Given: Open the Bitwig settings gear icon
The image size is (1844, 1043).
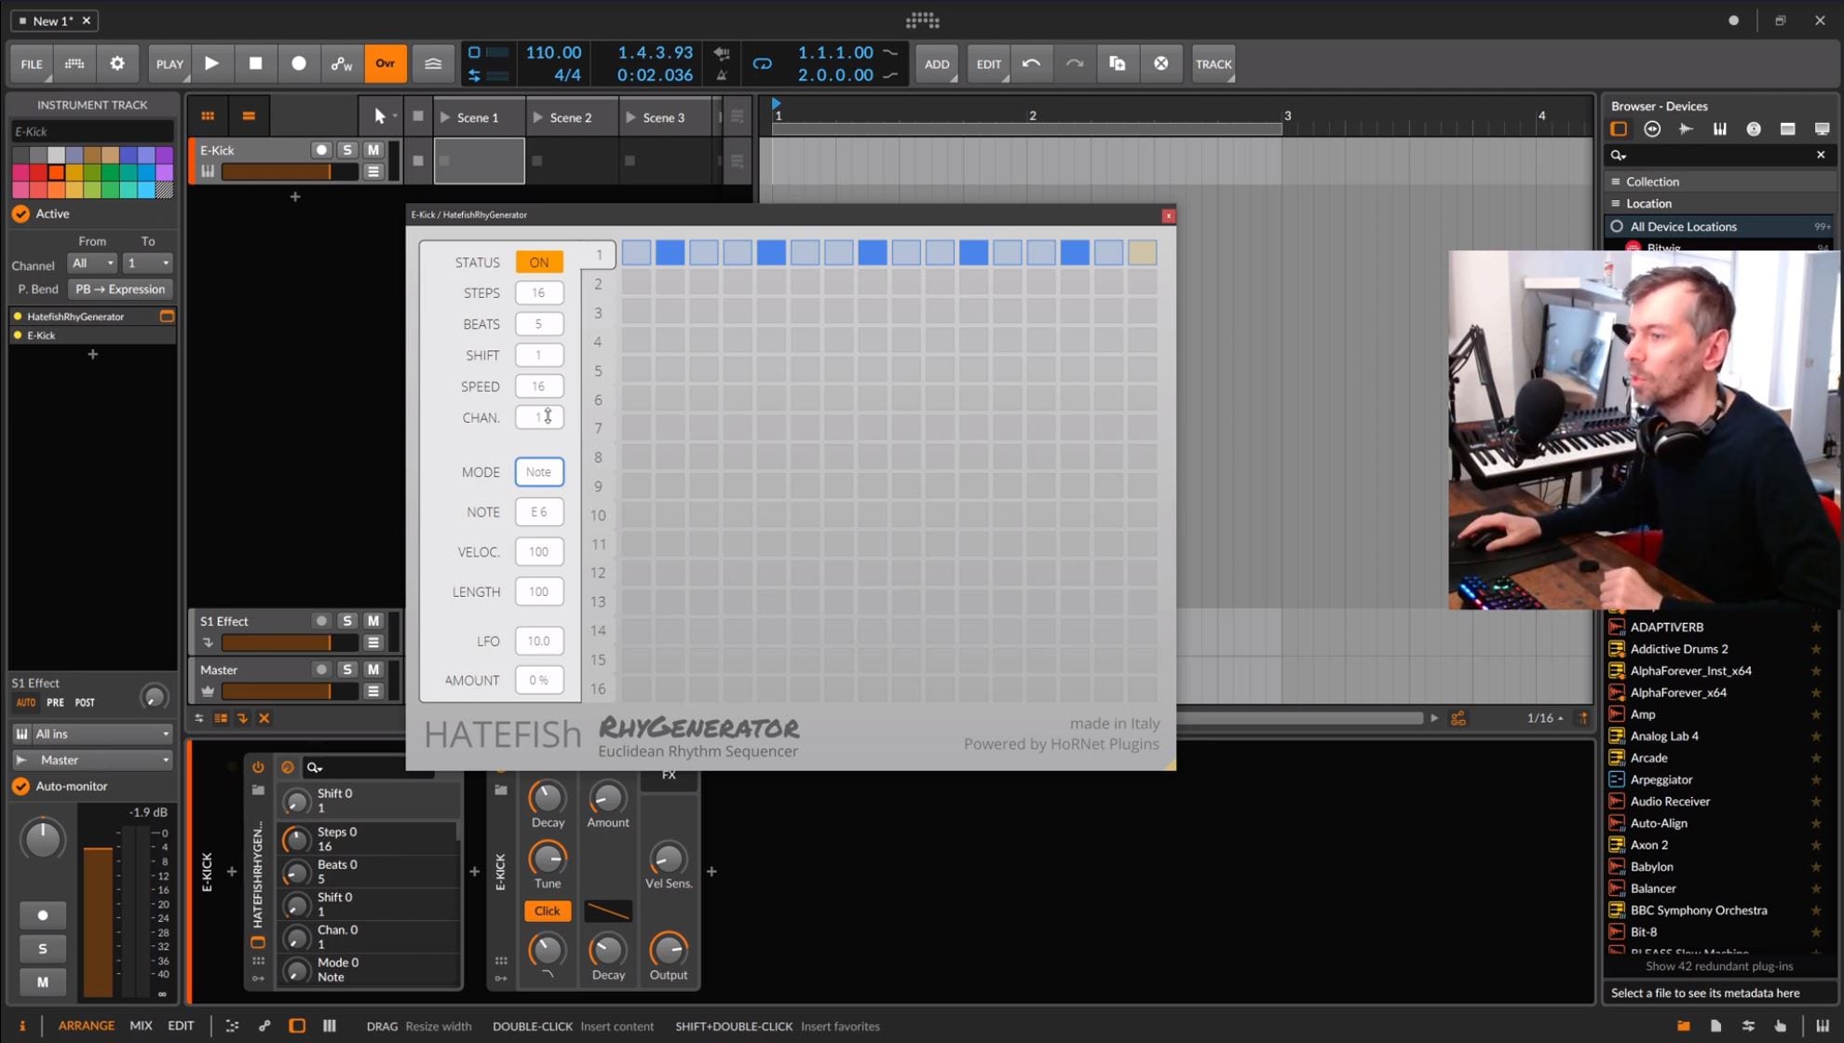Looking at the screenshot, I should point(117,63).
